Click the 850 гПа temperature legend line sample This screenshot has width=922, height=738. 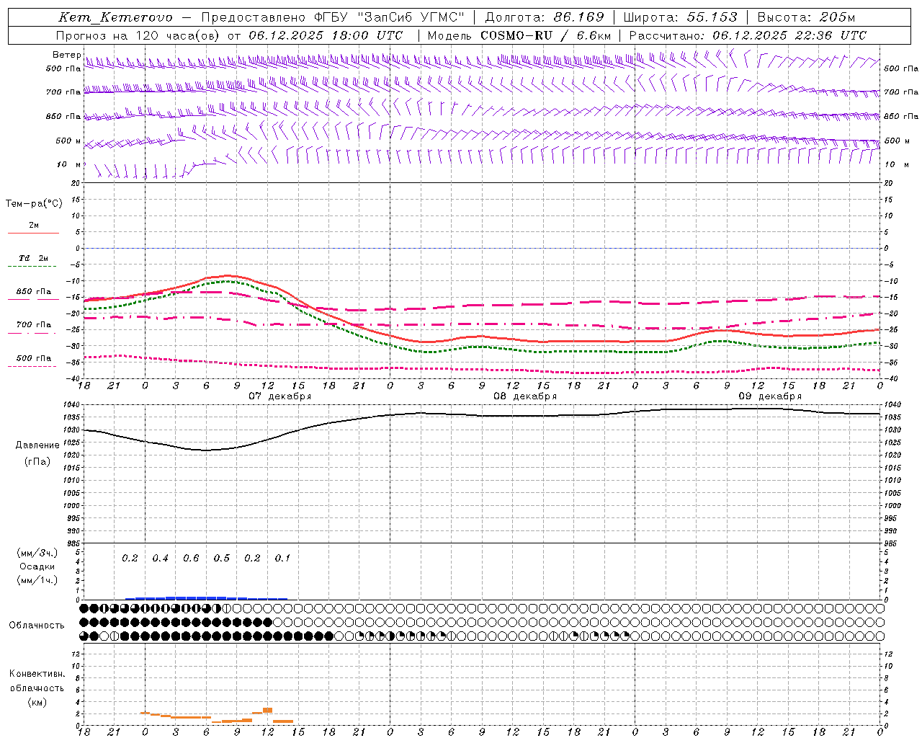33,298
